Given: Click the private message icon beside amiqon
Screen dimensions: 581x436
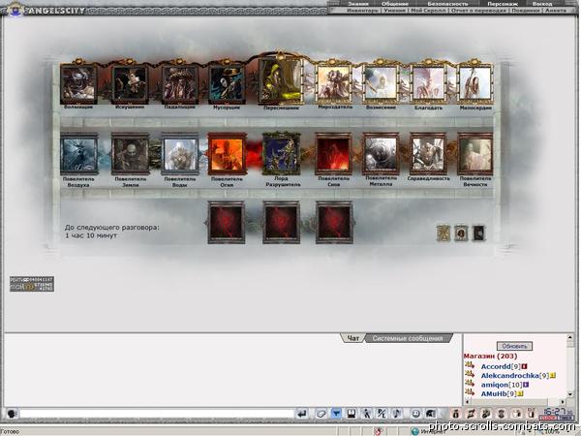Looking at the screenshot, I should click(470, 384).
